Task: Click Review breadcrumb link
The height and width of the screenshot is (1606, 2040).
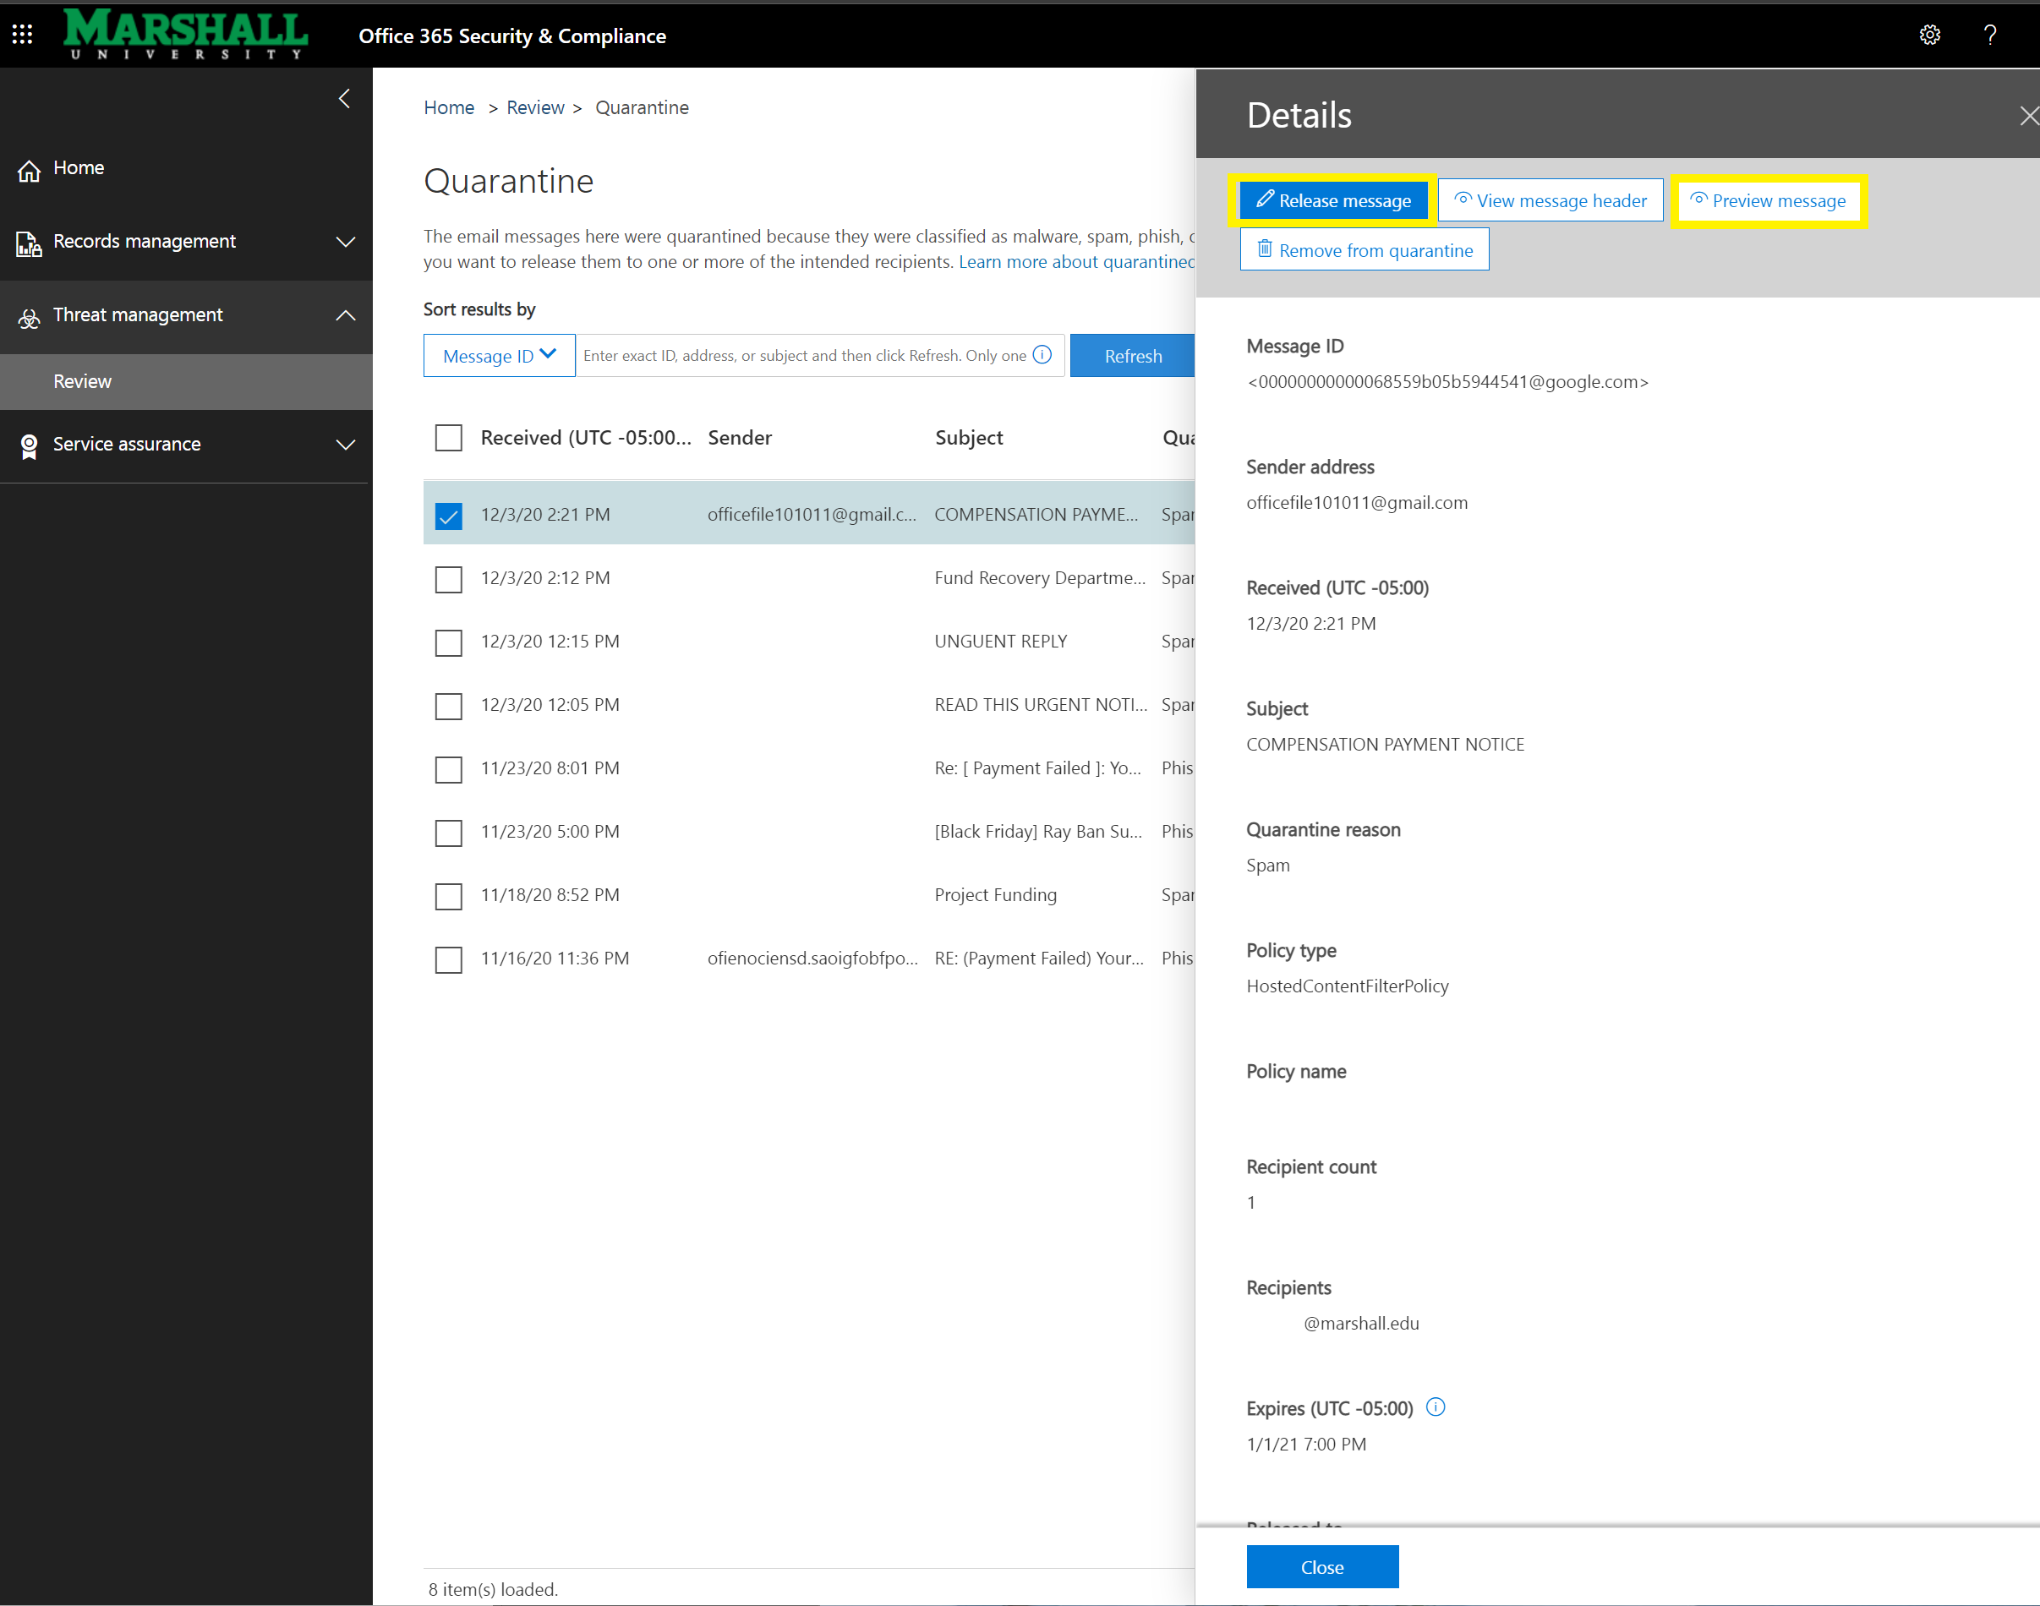Action: pos(535,107)
